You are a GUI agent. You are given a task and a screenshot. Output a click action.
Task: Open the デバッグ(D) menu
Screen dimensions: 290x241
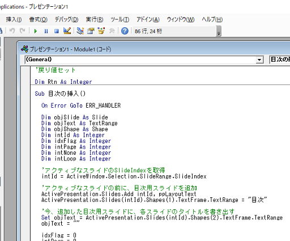(x=66, y=19)
